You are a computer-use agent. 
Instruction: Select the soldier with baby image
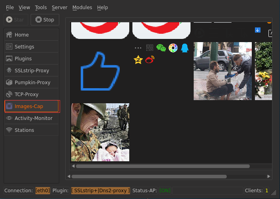[100, 132]
